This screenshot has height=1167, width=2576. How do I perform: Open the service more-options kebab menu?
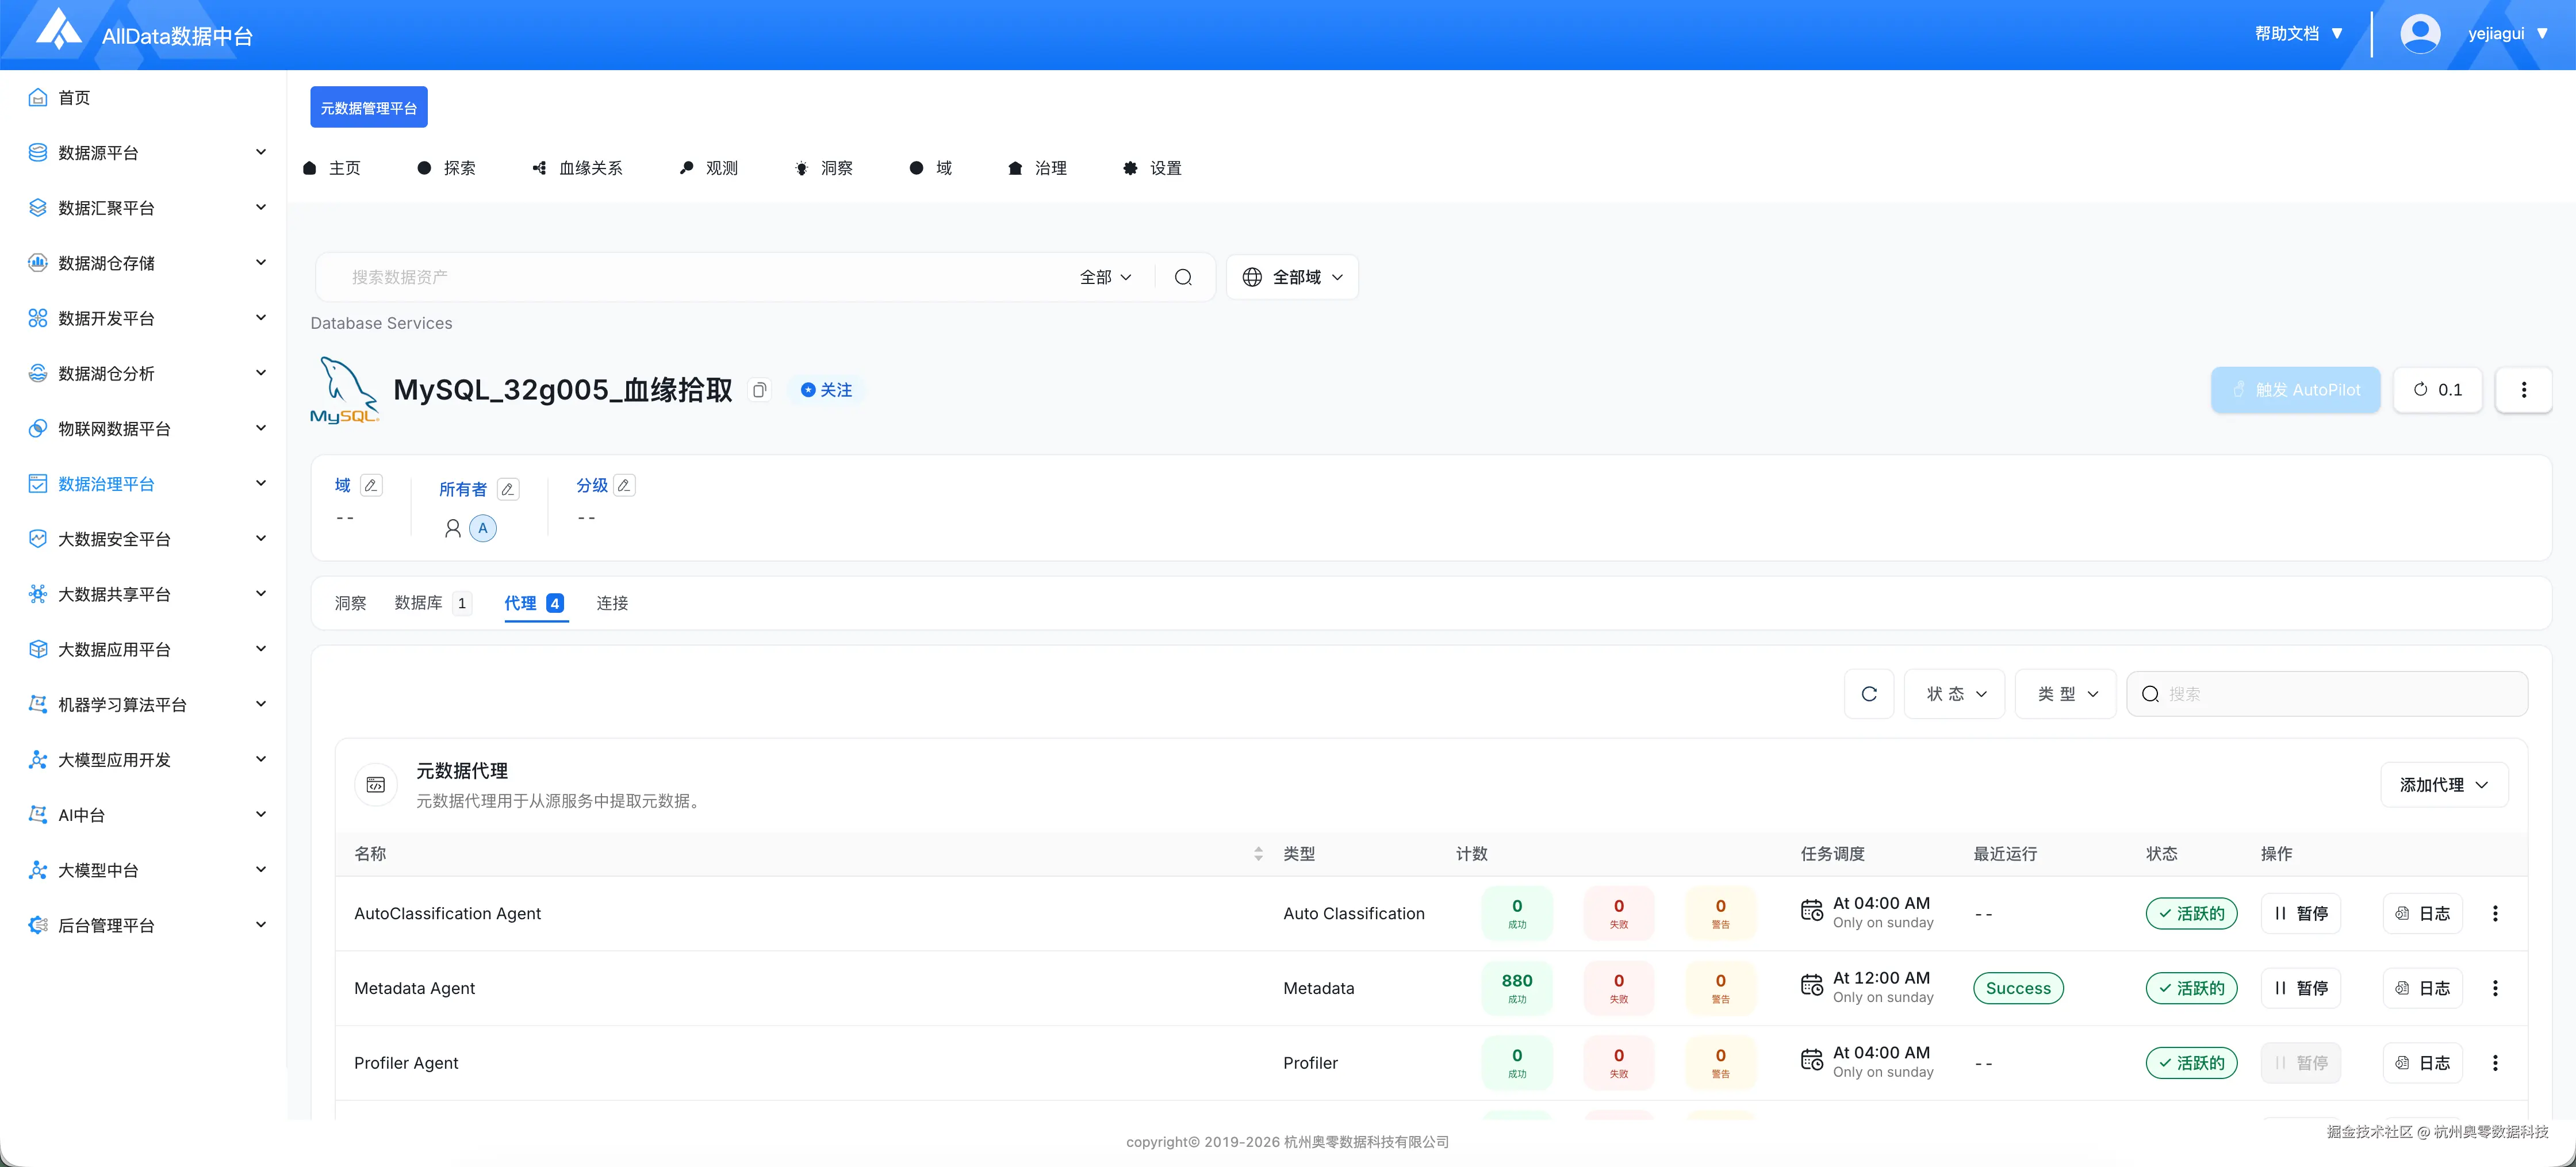click(2523, 390)
